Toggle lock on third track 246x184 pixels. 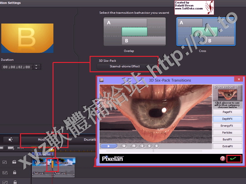15,182
